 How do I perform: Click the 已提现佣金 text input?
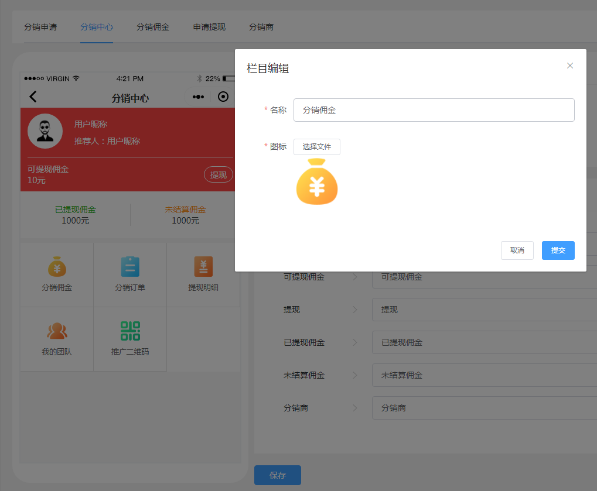tap(485, 342)
